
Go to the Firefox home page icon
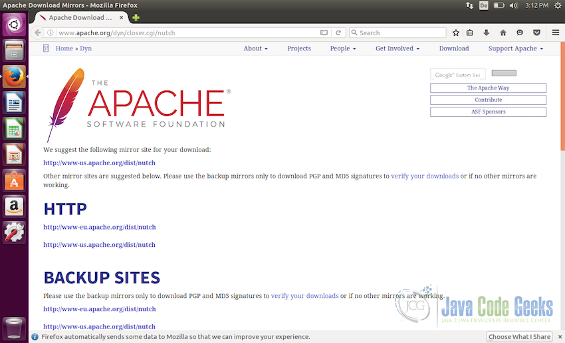tap(503, 33)
